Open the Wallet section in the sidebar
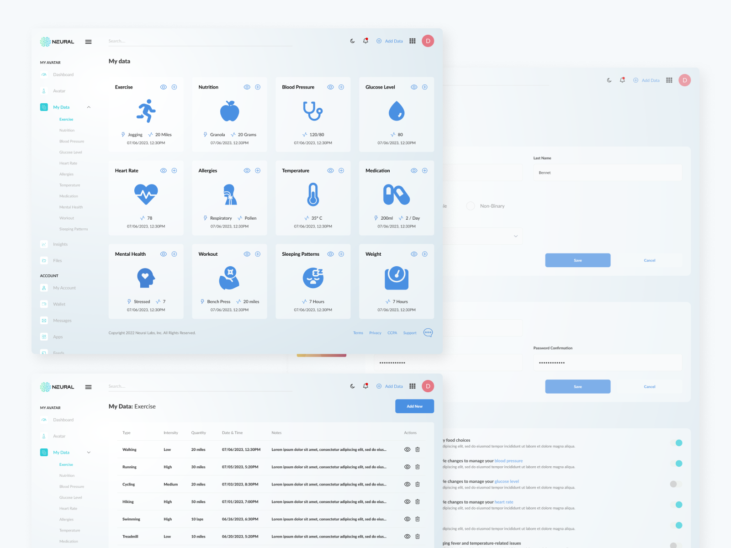The image size is (731, 548). pyautogui.click(x=59, y=304)
